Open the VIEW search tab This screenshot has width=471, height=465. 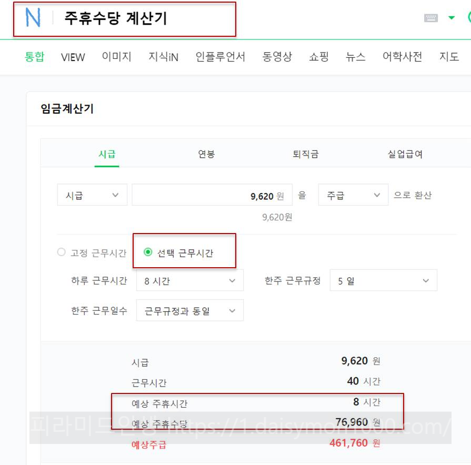[x=72, y=57]
